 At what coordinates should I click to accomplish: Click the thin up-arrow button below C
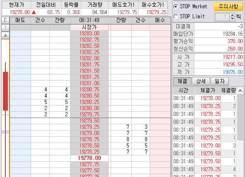click(x=5, y=28)
